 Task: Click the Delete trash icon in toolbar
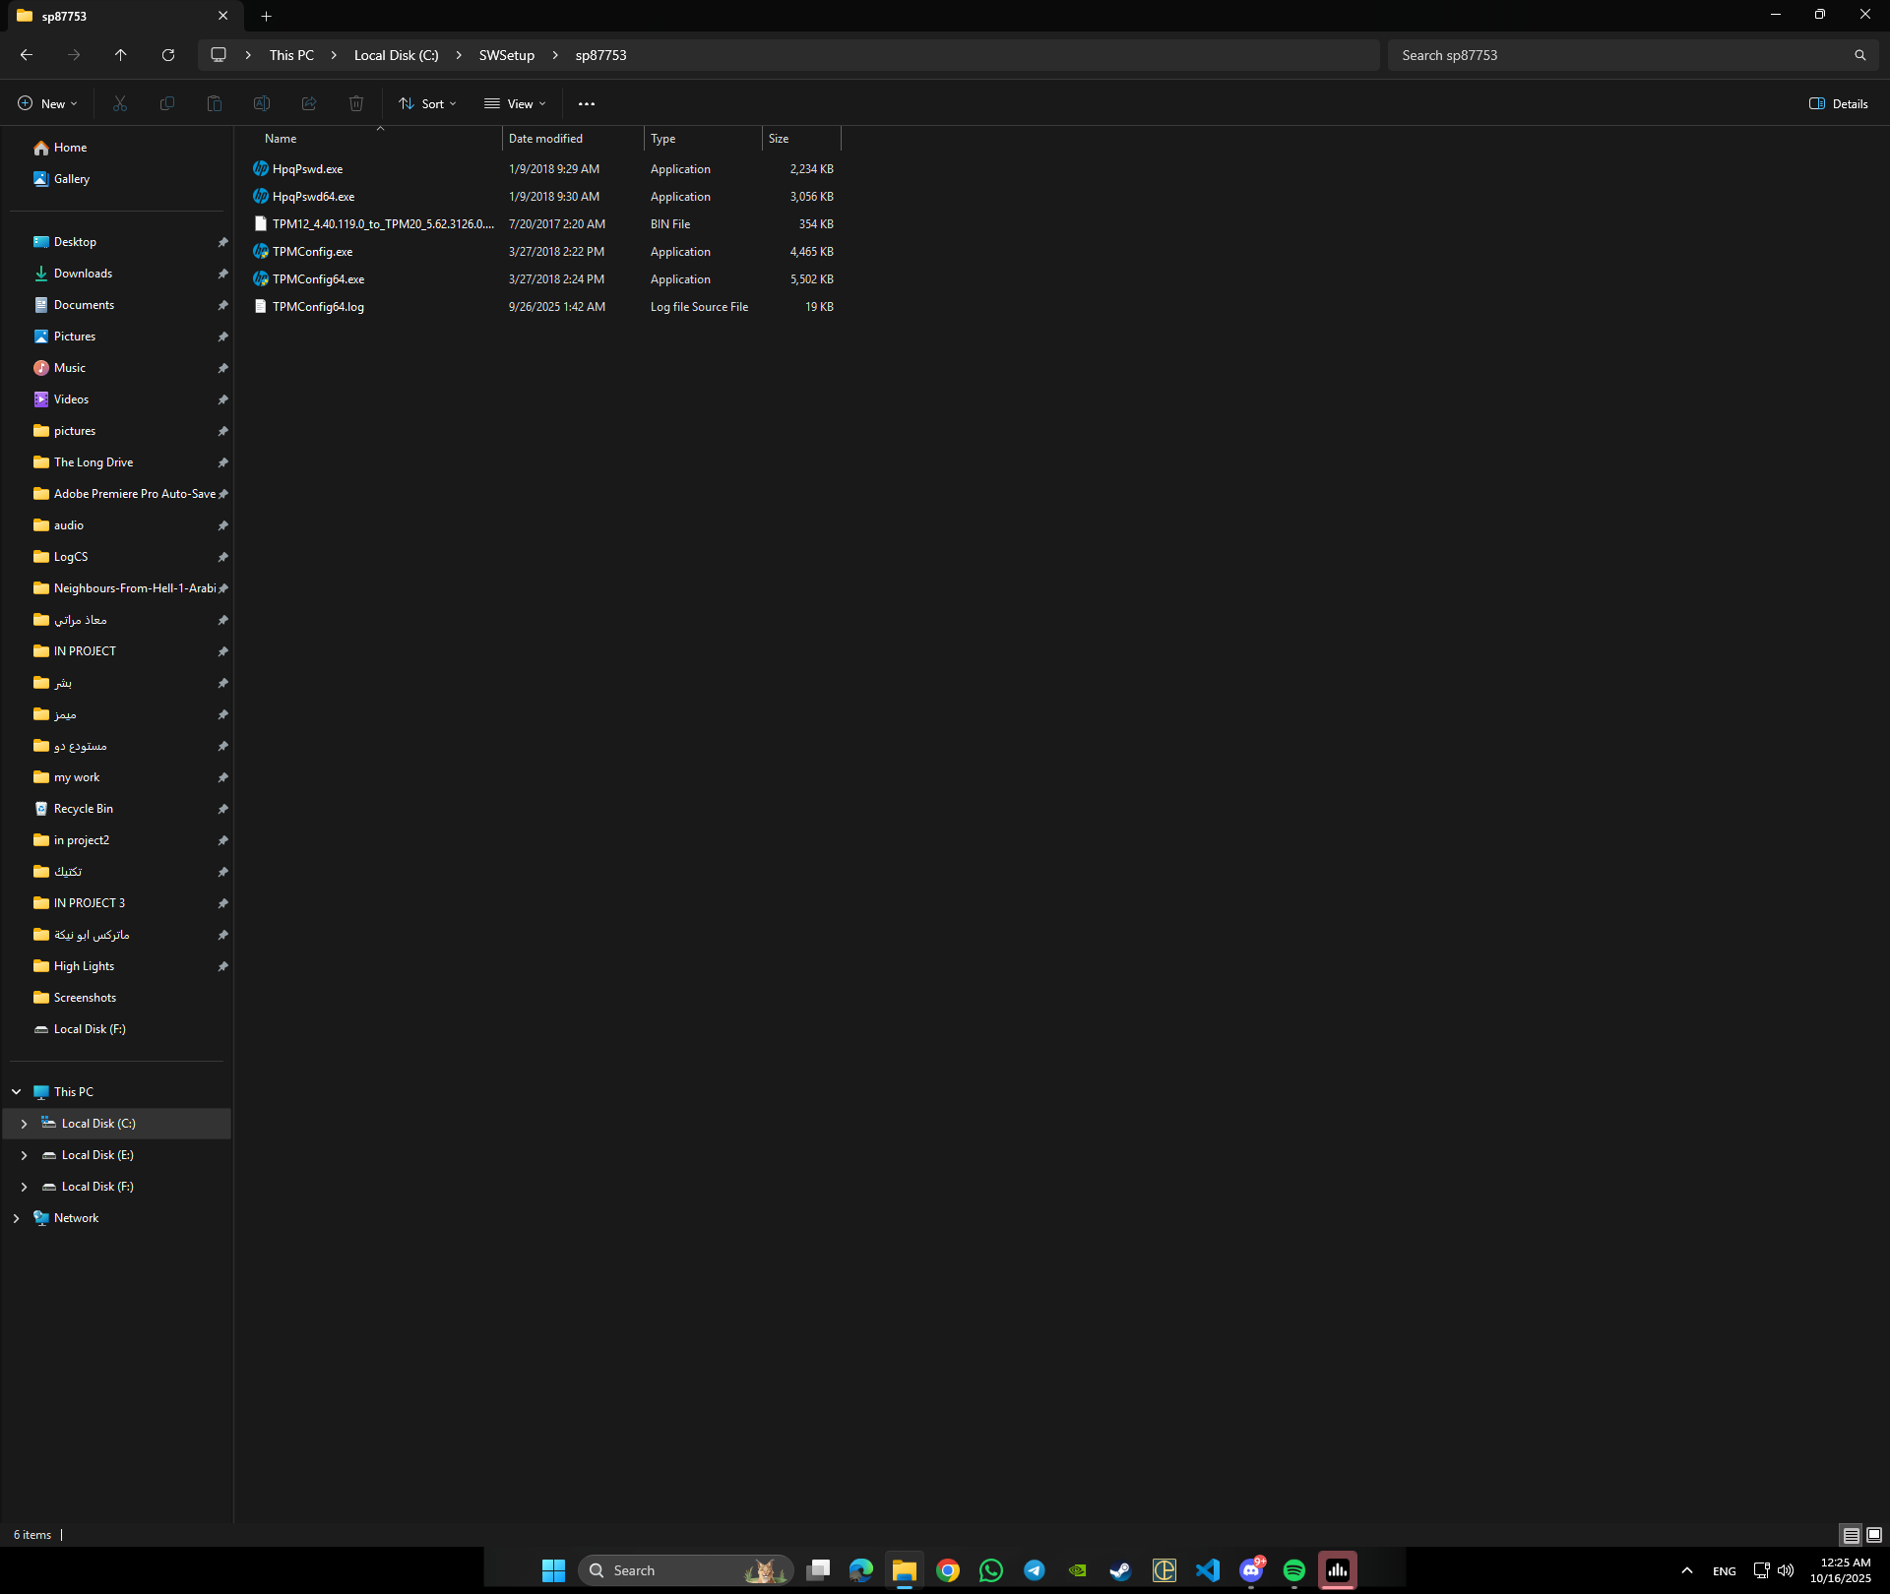356,103
